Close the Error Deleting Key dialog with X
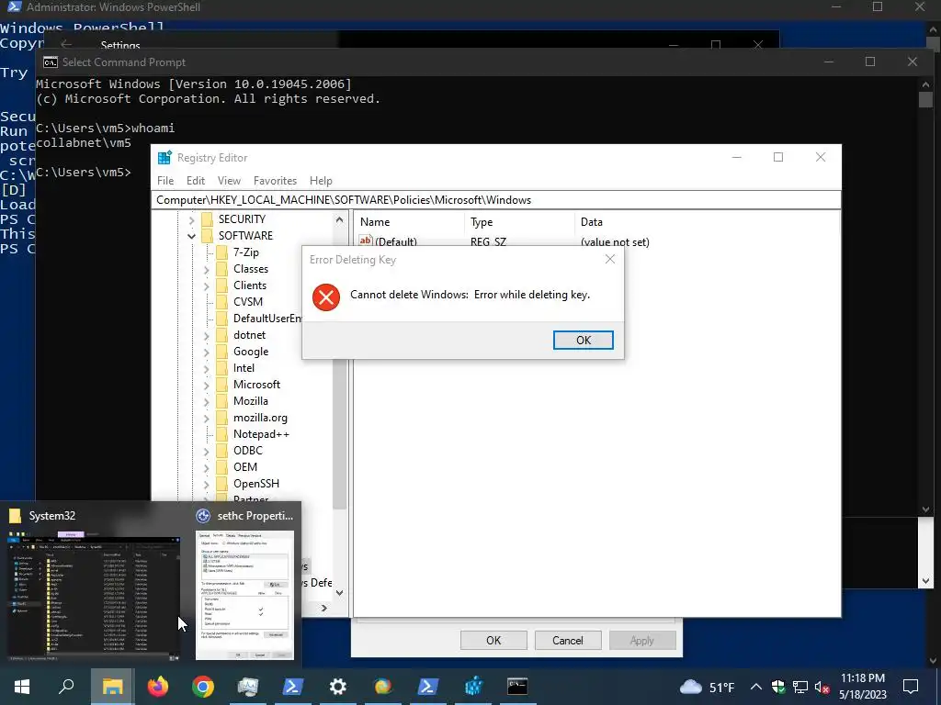This screenshot has height=705, width=941. [x=610, y=259]
